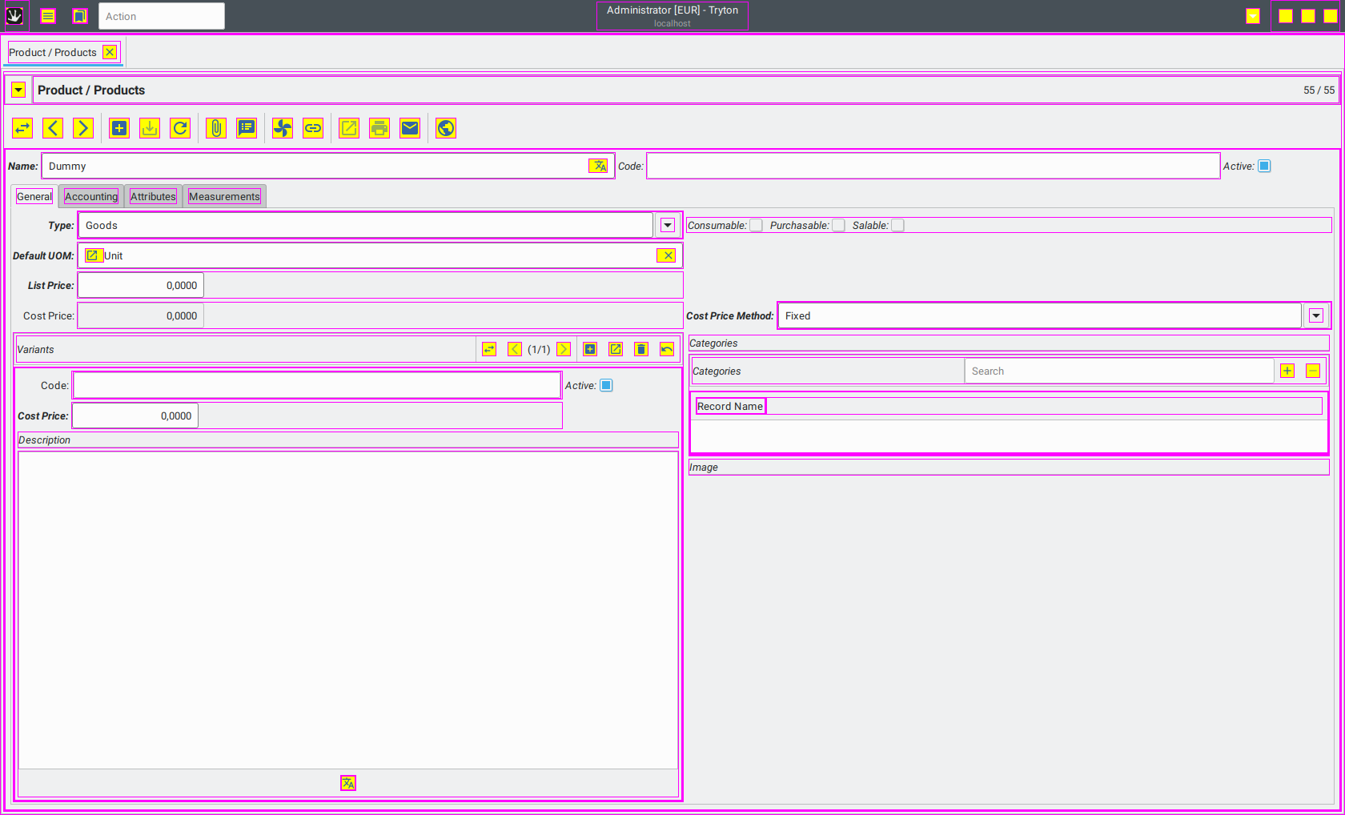1345x815 pixels.
Task: Click the Switch view icon in main toolbar
Action: tap(22, 128)
